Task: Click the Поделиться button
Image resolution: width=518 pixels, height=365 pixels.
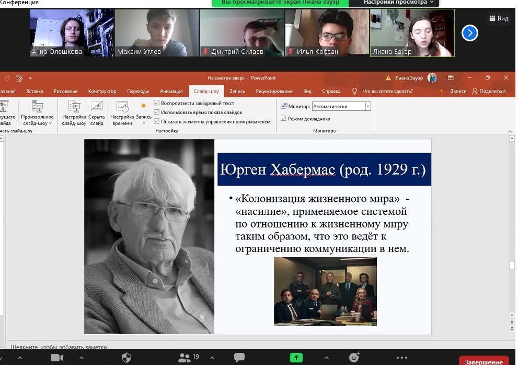Action: pyautogui.click(x=489, y=91)
